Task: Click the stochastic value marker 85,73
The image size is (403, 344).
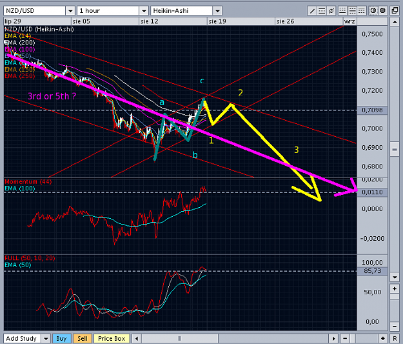Action: 372,271
